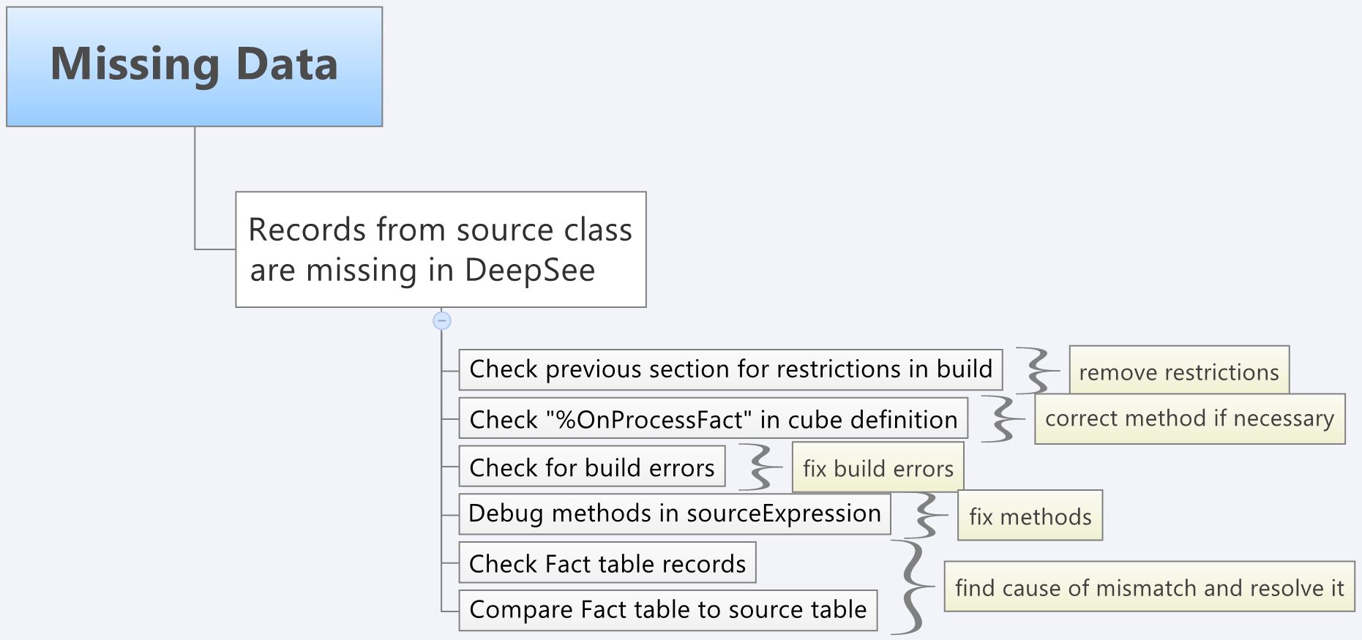Screen dimensions: 1362x640
Task: Click Debug methods in sourceExpression node
Action: point(674,513)
